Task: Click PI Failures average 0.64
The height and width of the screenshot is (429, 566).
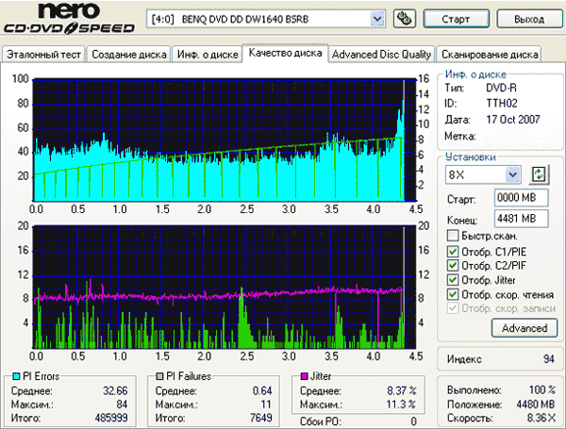Action: [262, 390]
